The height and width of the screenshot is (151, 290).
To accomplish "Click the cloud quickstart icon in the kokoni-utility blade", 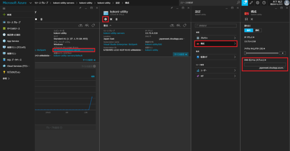I will point(172,26).
